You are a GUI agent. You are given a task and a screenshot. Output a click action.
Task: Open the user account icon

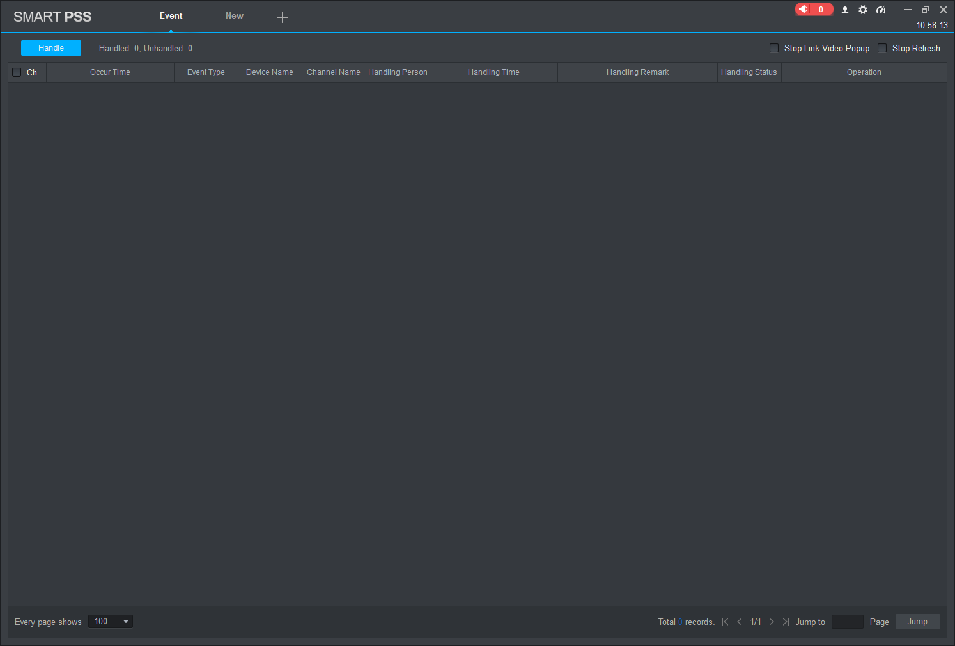pyautogui.click(x=845, y=10)
